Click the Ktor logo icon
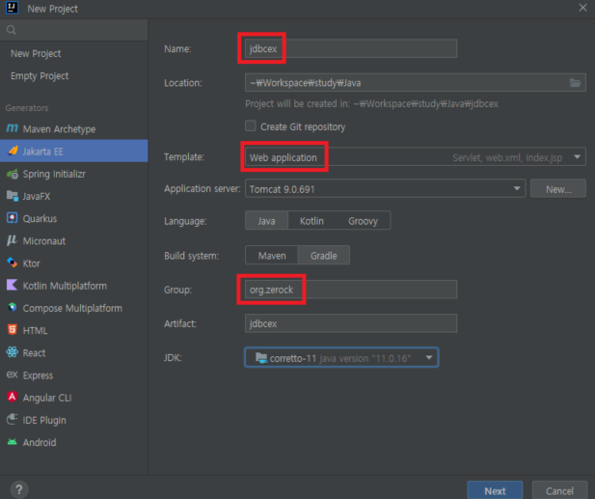This screenshot has height=499, width=595. tap(13, 263)
